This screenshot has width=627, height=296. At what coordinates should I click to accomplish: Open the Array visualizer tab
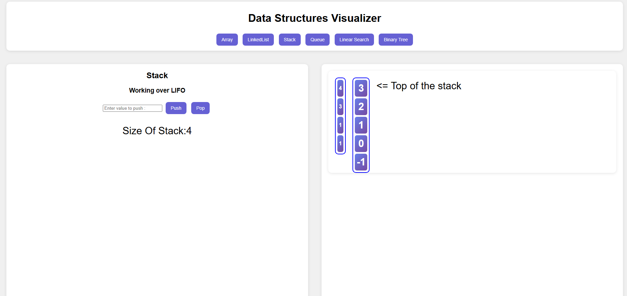(x=227, y=40)
